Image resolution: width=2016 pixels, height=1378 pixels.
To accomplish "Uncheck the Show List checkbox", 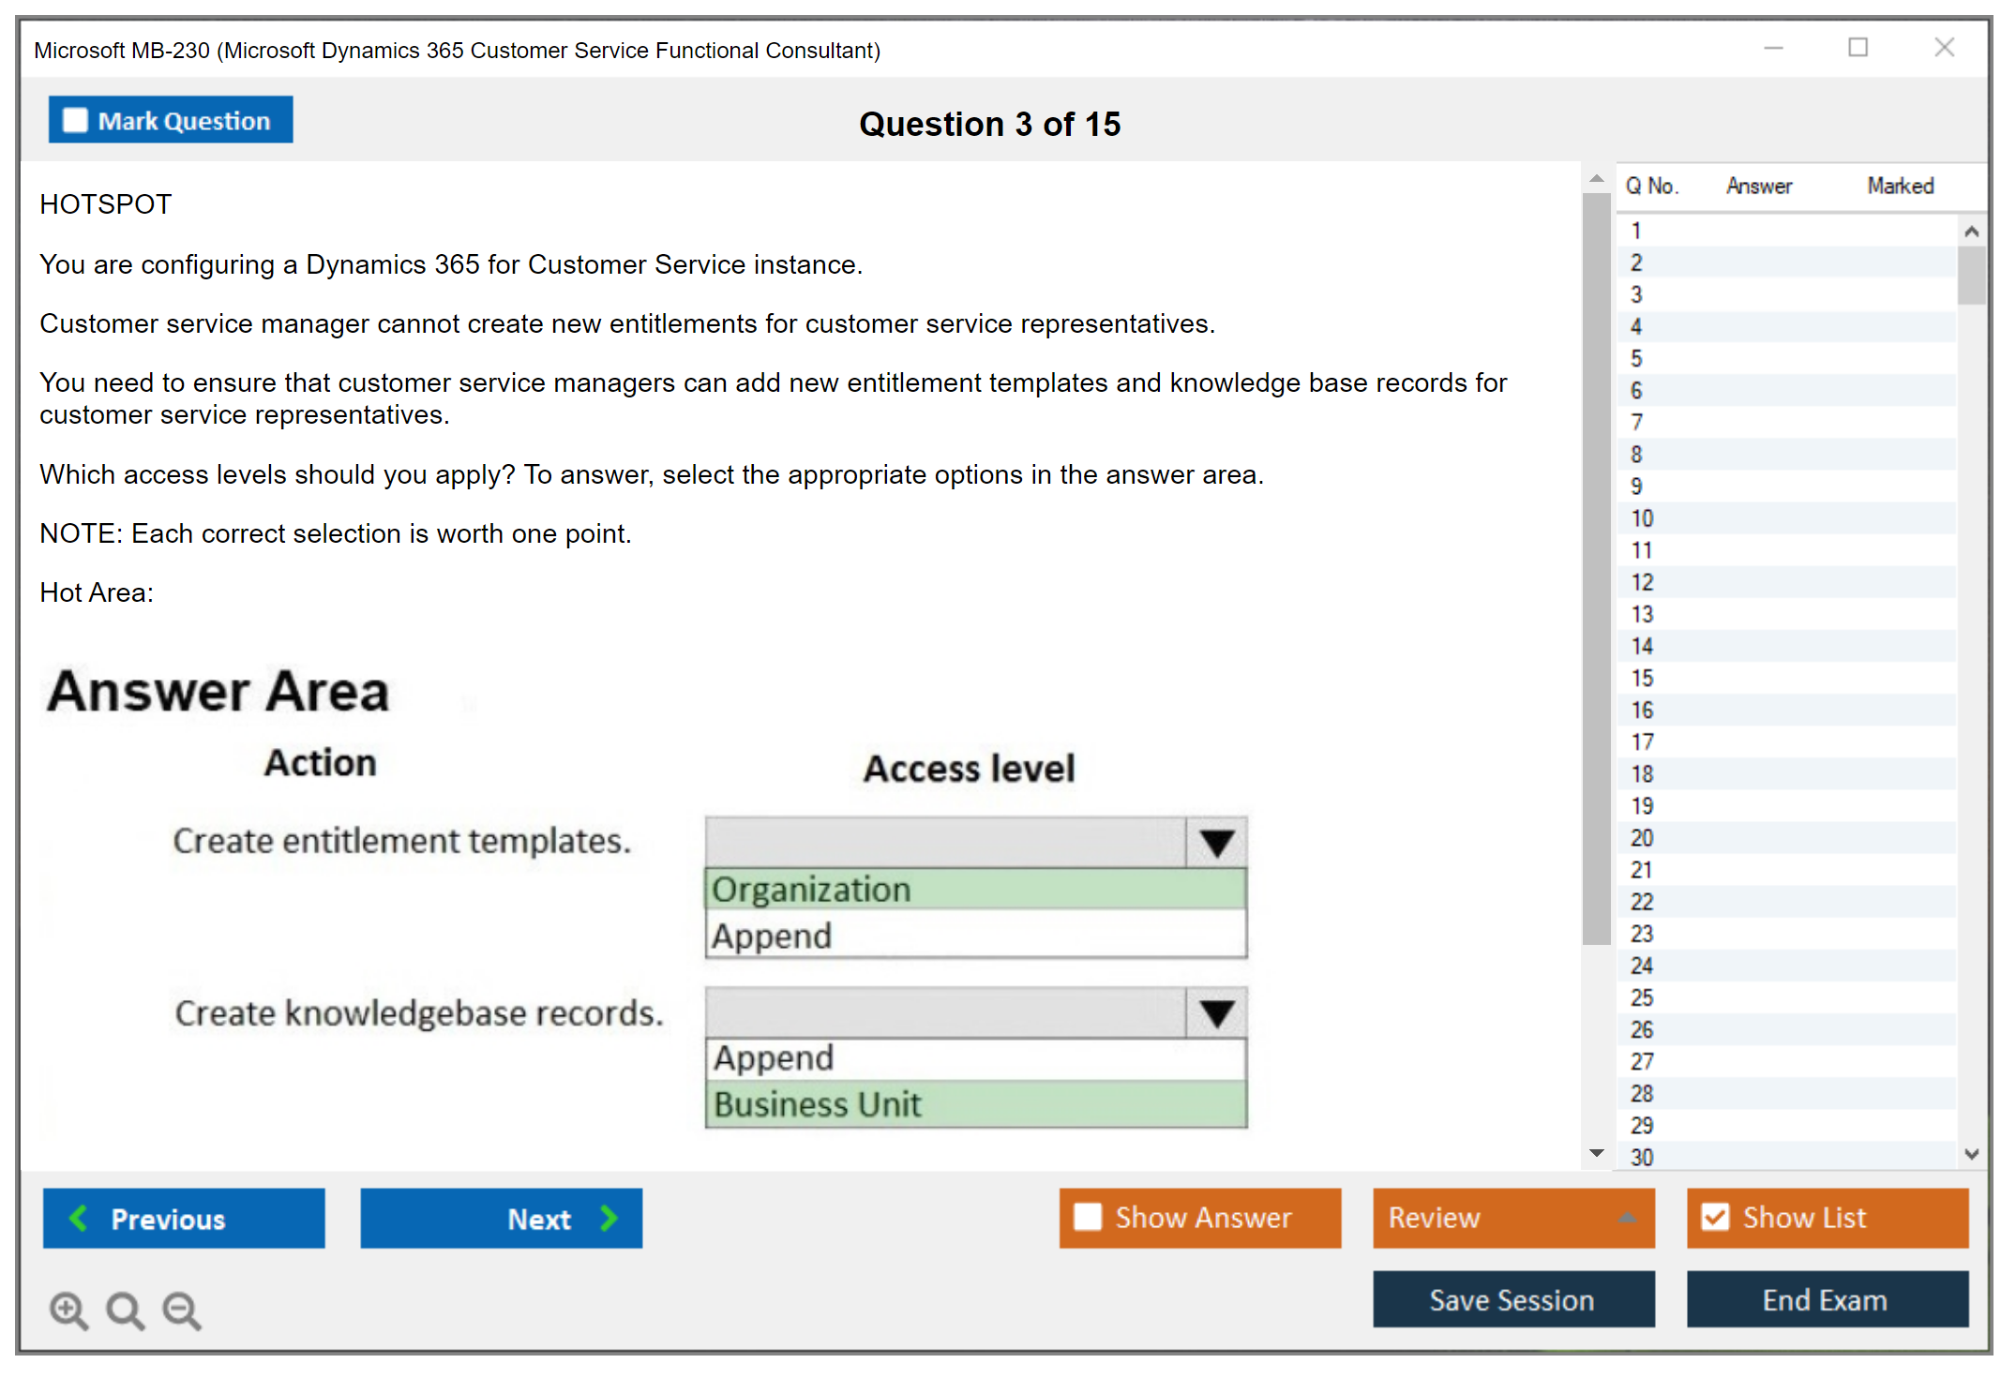I will pyautogui.click(x=1715, y=1217).
